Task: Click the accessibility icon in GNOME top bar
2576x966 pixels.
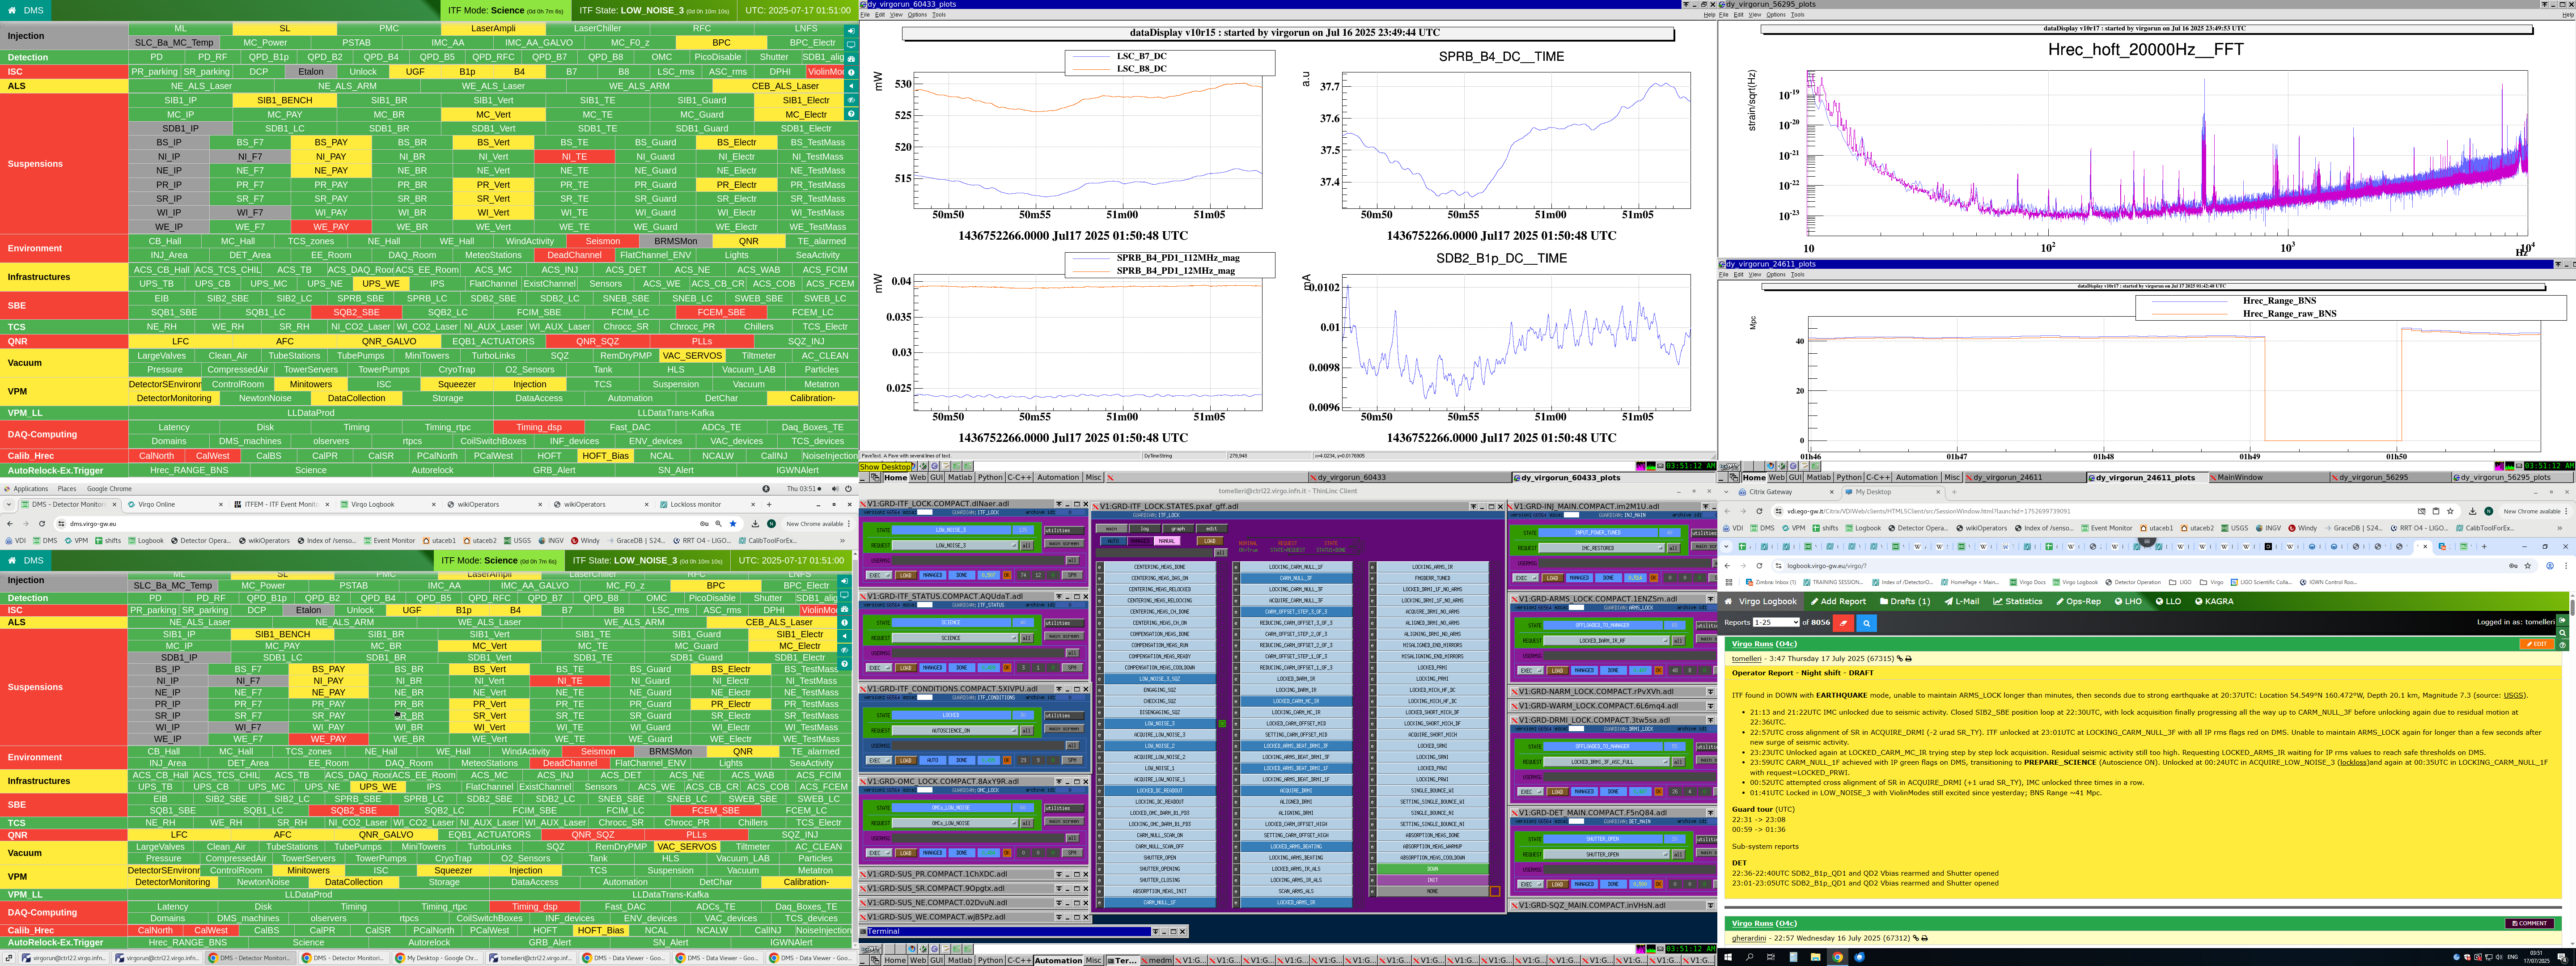Action: (766, 489)
